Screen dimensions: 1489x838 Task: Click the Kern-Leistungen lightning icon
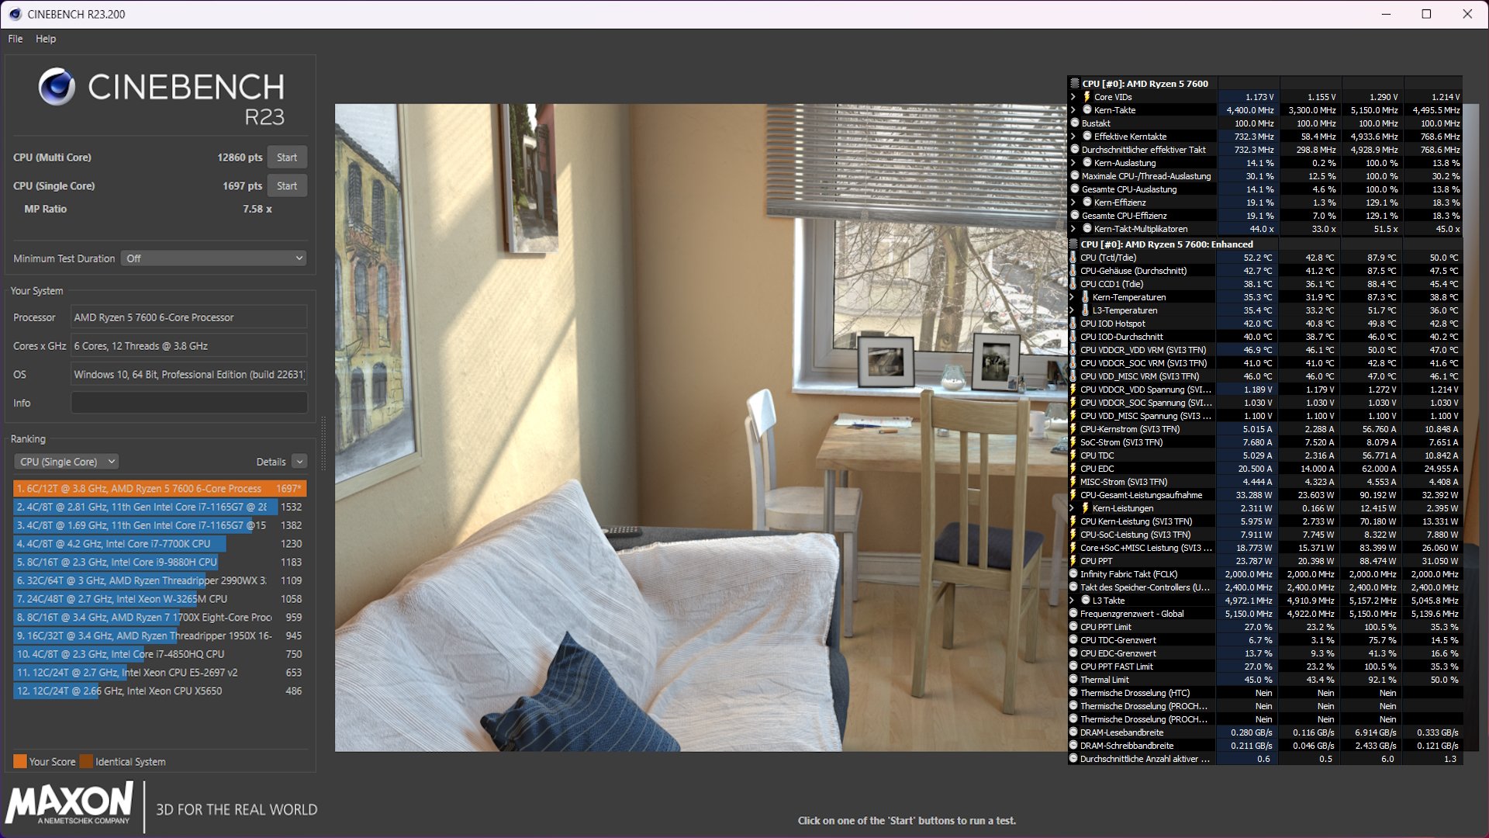click(1085, 508)
